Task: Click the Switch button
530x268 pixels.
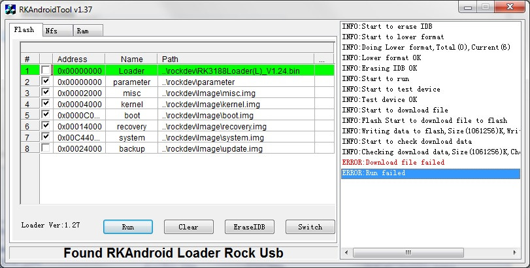Action: (310, 227)
